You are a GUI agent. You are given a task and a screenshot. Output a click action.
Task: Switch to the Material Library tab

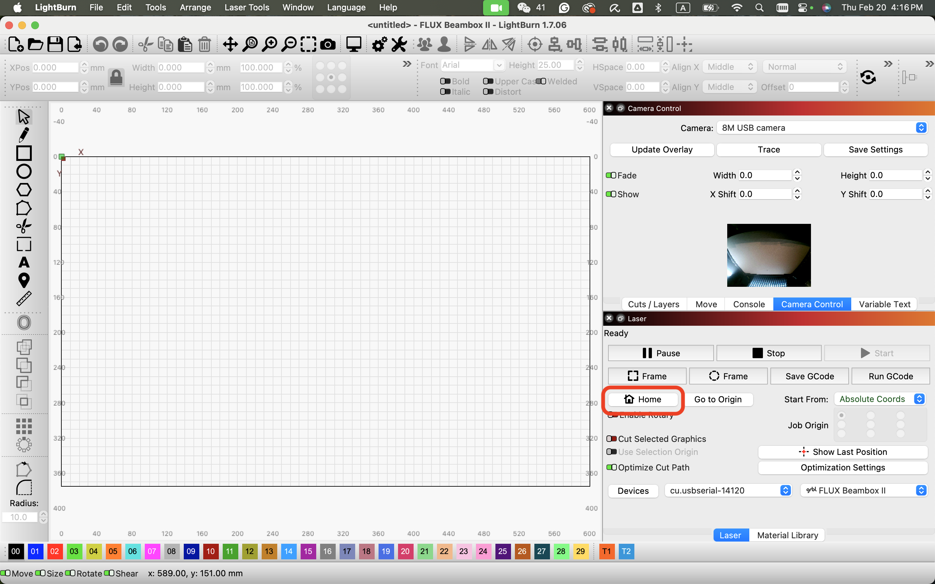(x=787, y=535)
